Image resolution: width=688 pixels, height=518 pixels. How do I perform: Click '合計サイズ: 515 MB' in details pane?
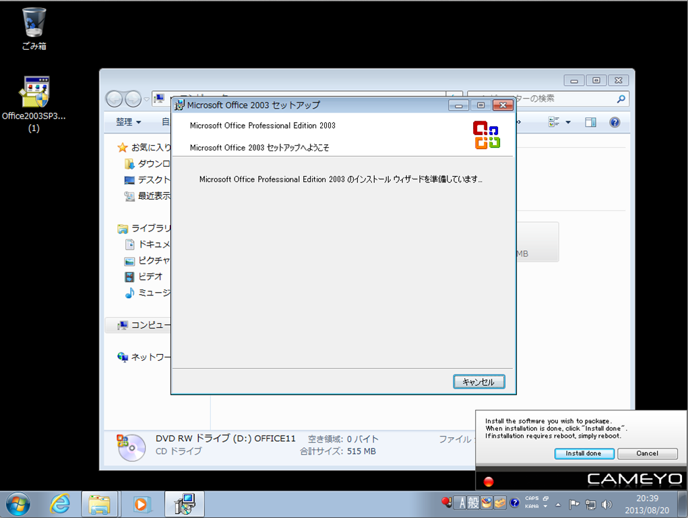point(338,451)
